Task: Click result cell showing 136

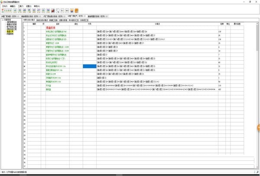Action: pos(222,39)
